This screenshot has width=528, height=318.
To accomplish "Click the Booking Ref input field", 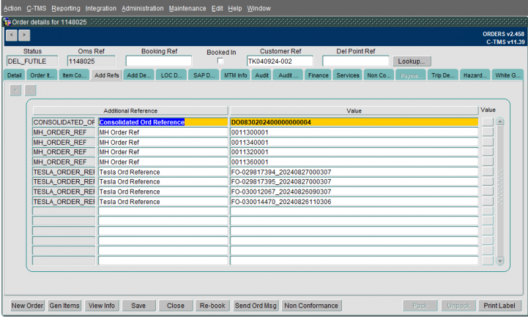I will [158, 61].
